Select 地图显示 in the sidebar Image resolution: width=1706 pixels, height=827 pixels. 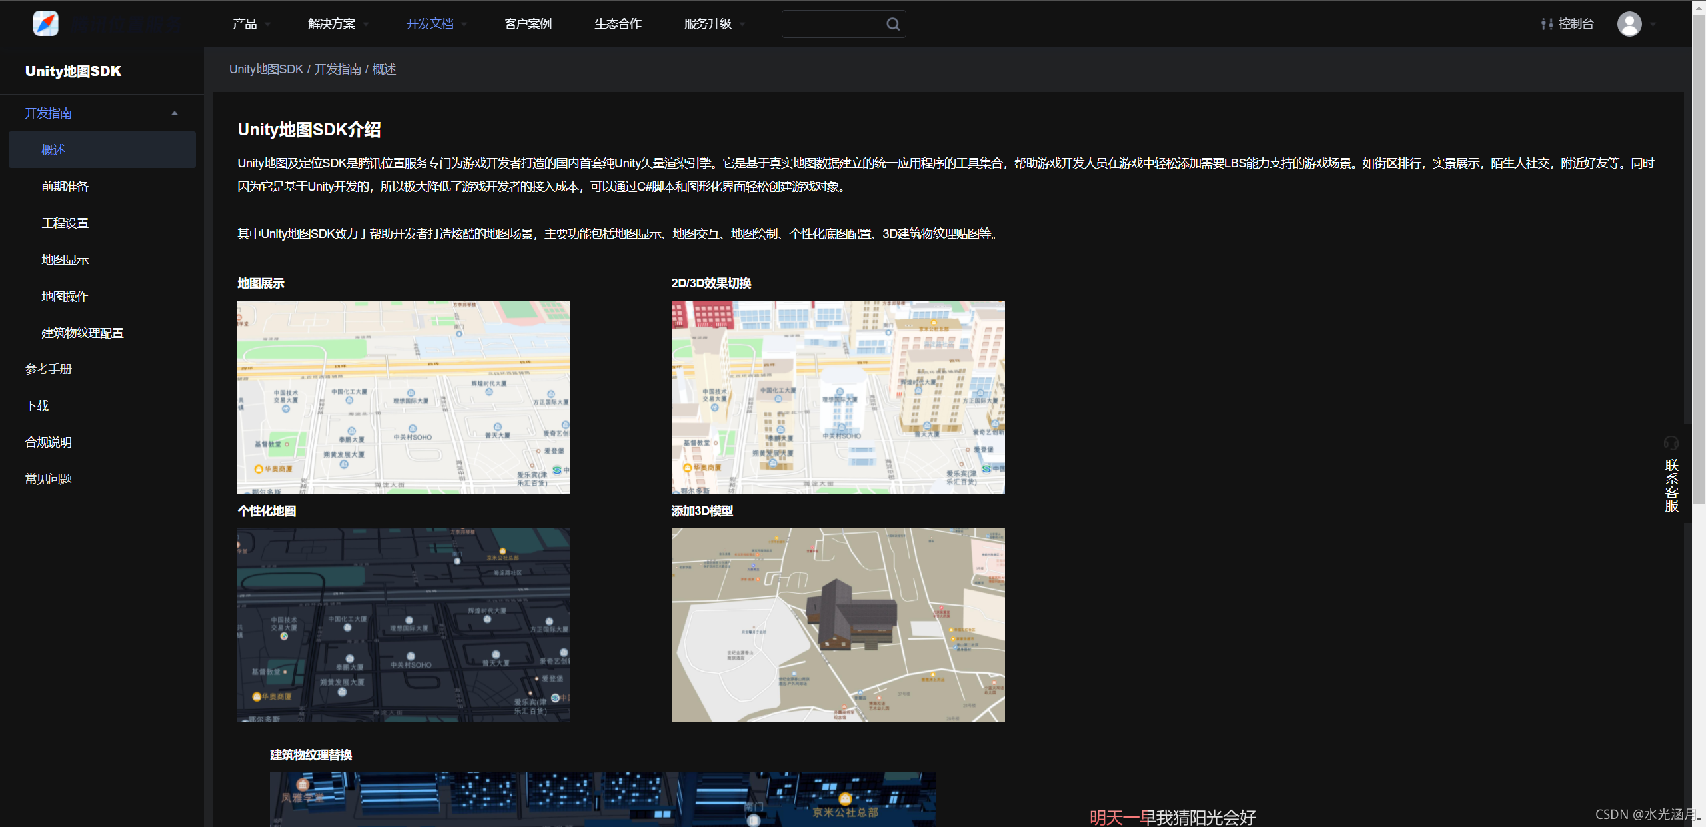coord(65,260)
